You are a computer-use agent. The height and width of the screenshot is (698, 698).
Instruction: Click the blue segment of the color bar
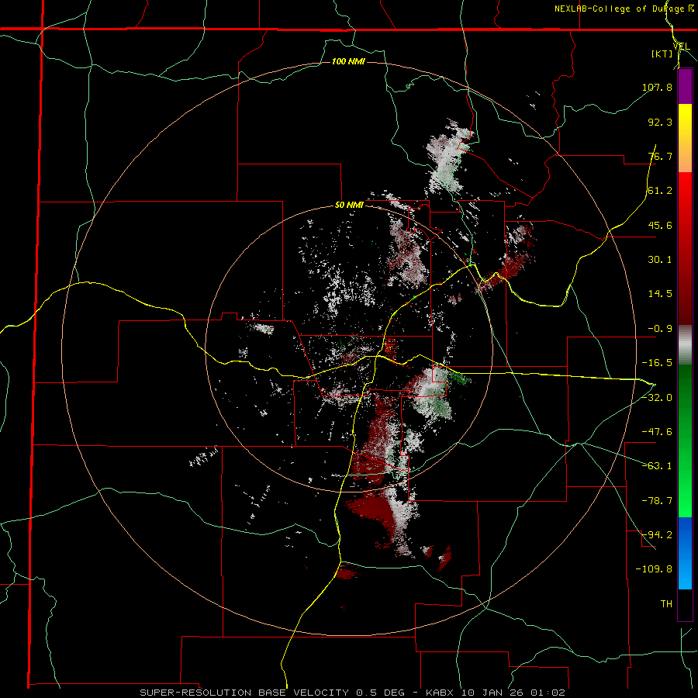tap(685, 553)
